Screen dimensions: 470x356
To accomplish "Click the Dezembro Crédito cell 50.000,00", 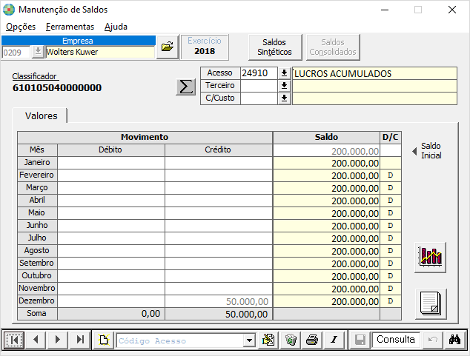I will click(219, 301).
